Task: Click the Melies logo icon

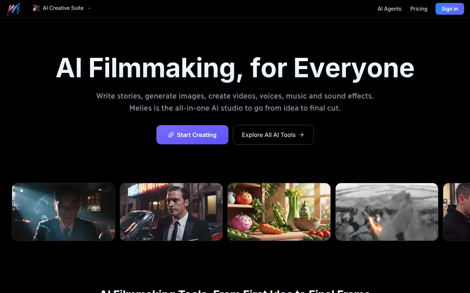Action: coord(14,9)
